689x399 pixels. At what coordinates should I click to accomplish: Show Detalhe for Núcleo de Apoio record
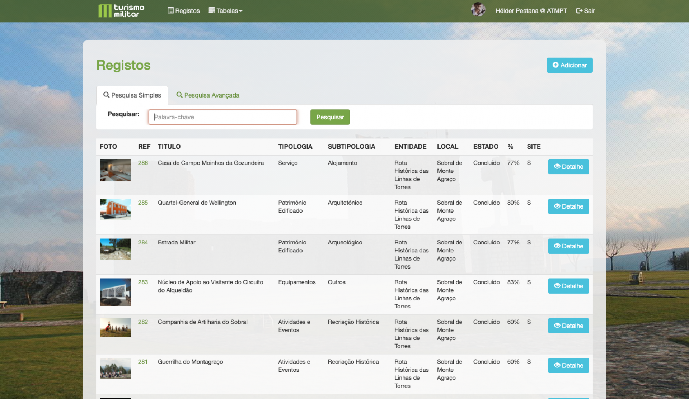pos(568,286)
